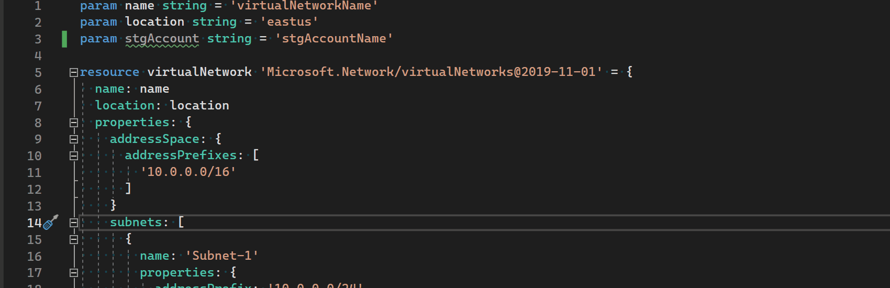Image resolution: width=890 pixels, height=288 pixels.
Task: Place cursor on the 'Subnet-1' name value
Action: point(222,256)
